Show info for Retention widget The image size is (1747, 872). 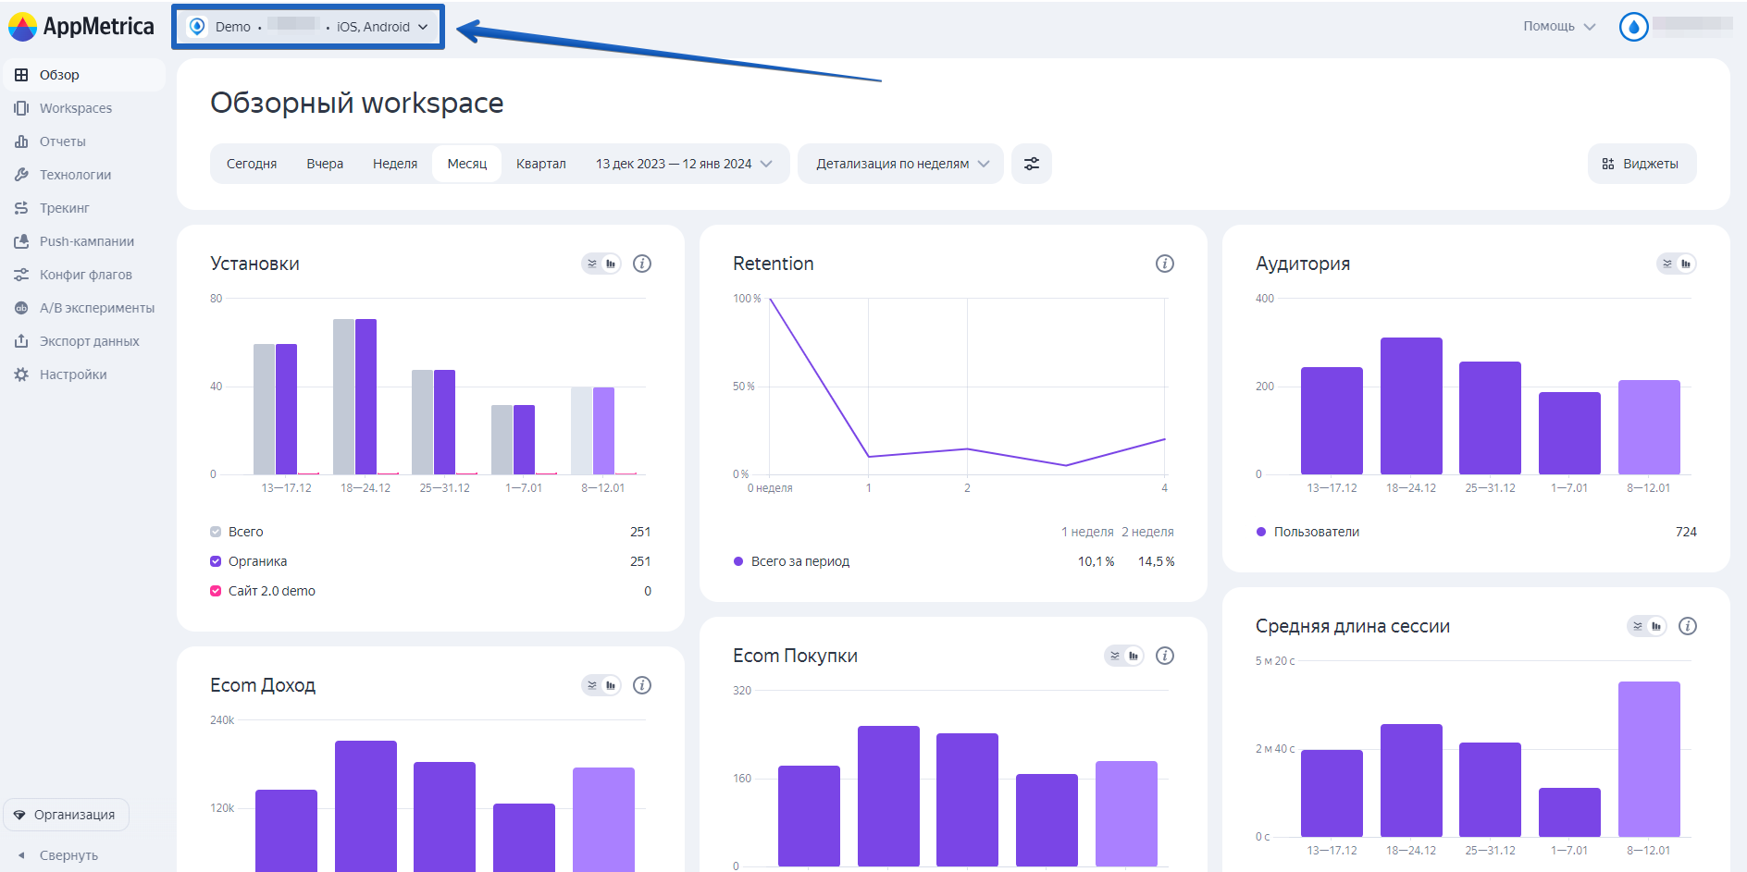click(1165, 264)
